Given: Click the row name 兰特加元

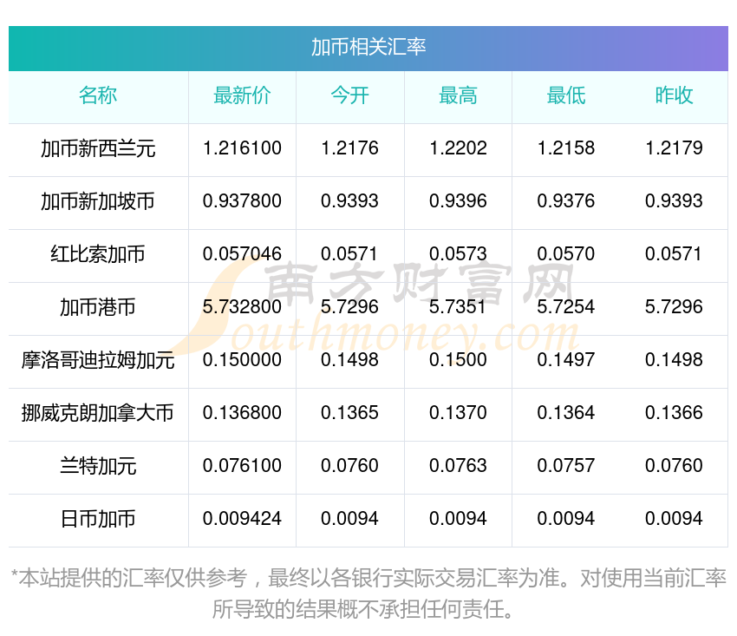Looking at the screenshot, I should pyautogui.click(x=98, y=466).
